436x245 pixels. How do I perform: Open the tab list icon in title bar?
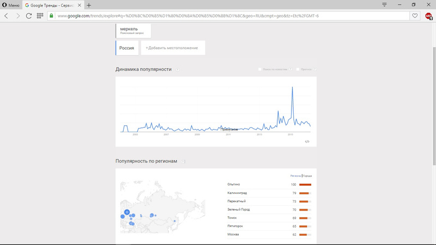pyautogui.click(x=385, y=5)
